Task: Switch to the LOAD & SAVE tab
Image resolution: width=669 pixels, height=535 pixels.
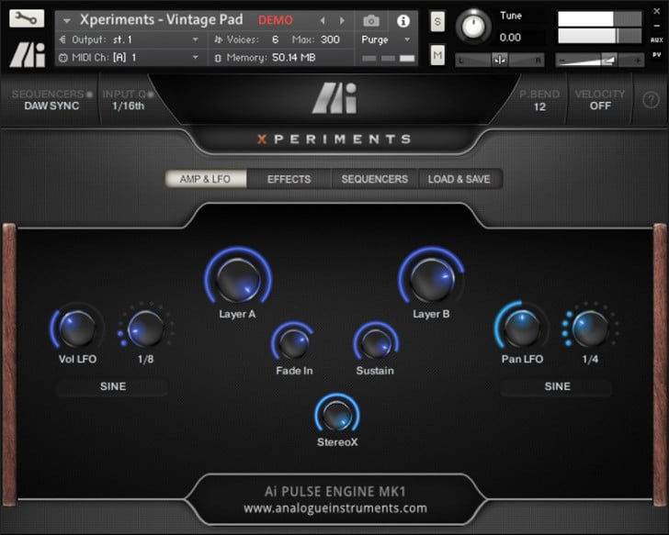Action: click(459, 179)
